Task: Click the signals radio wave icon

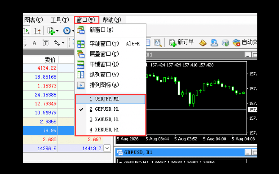Action: point(225,43)
